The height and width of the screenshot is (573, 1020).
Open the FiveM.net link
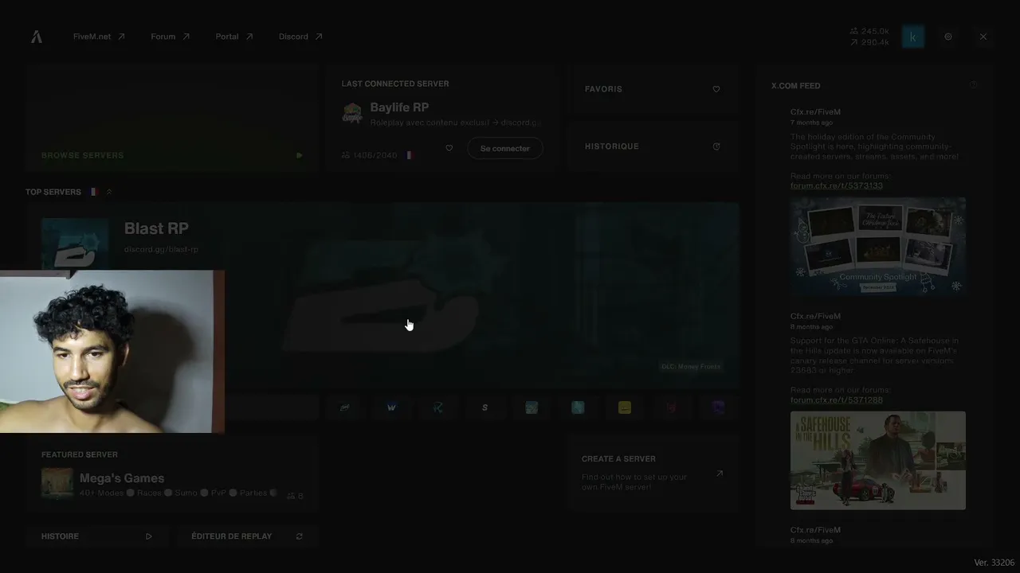[99, 37]
